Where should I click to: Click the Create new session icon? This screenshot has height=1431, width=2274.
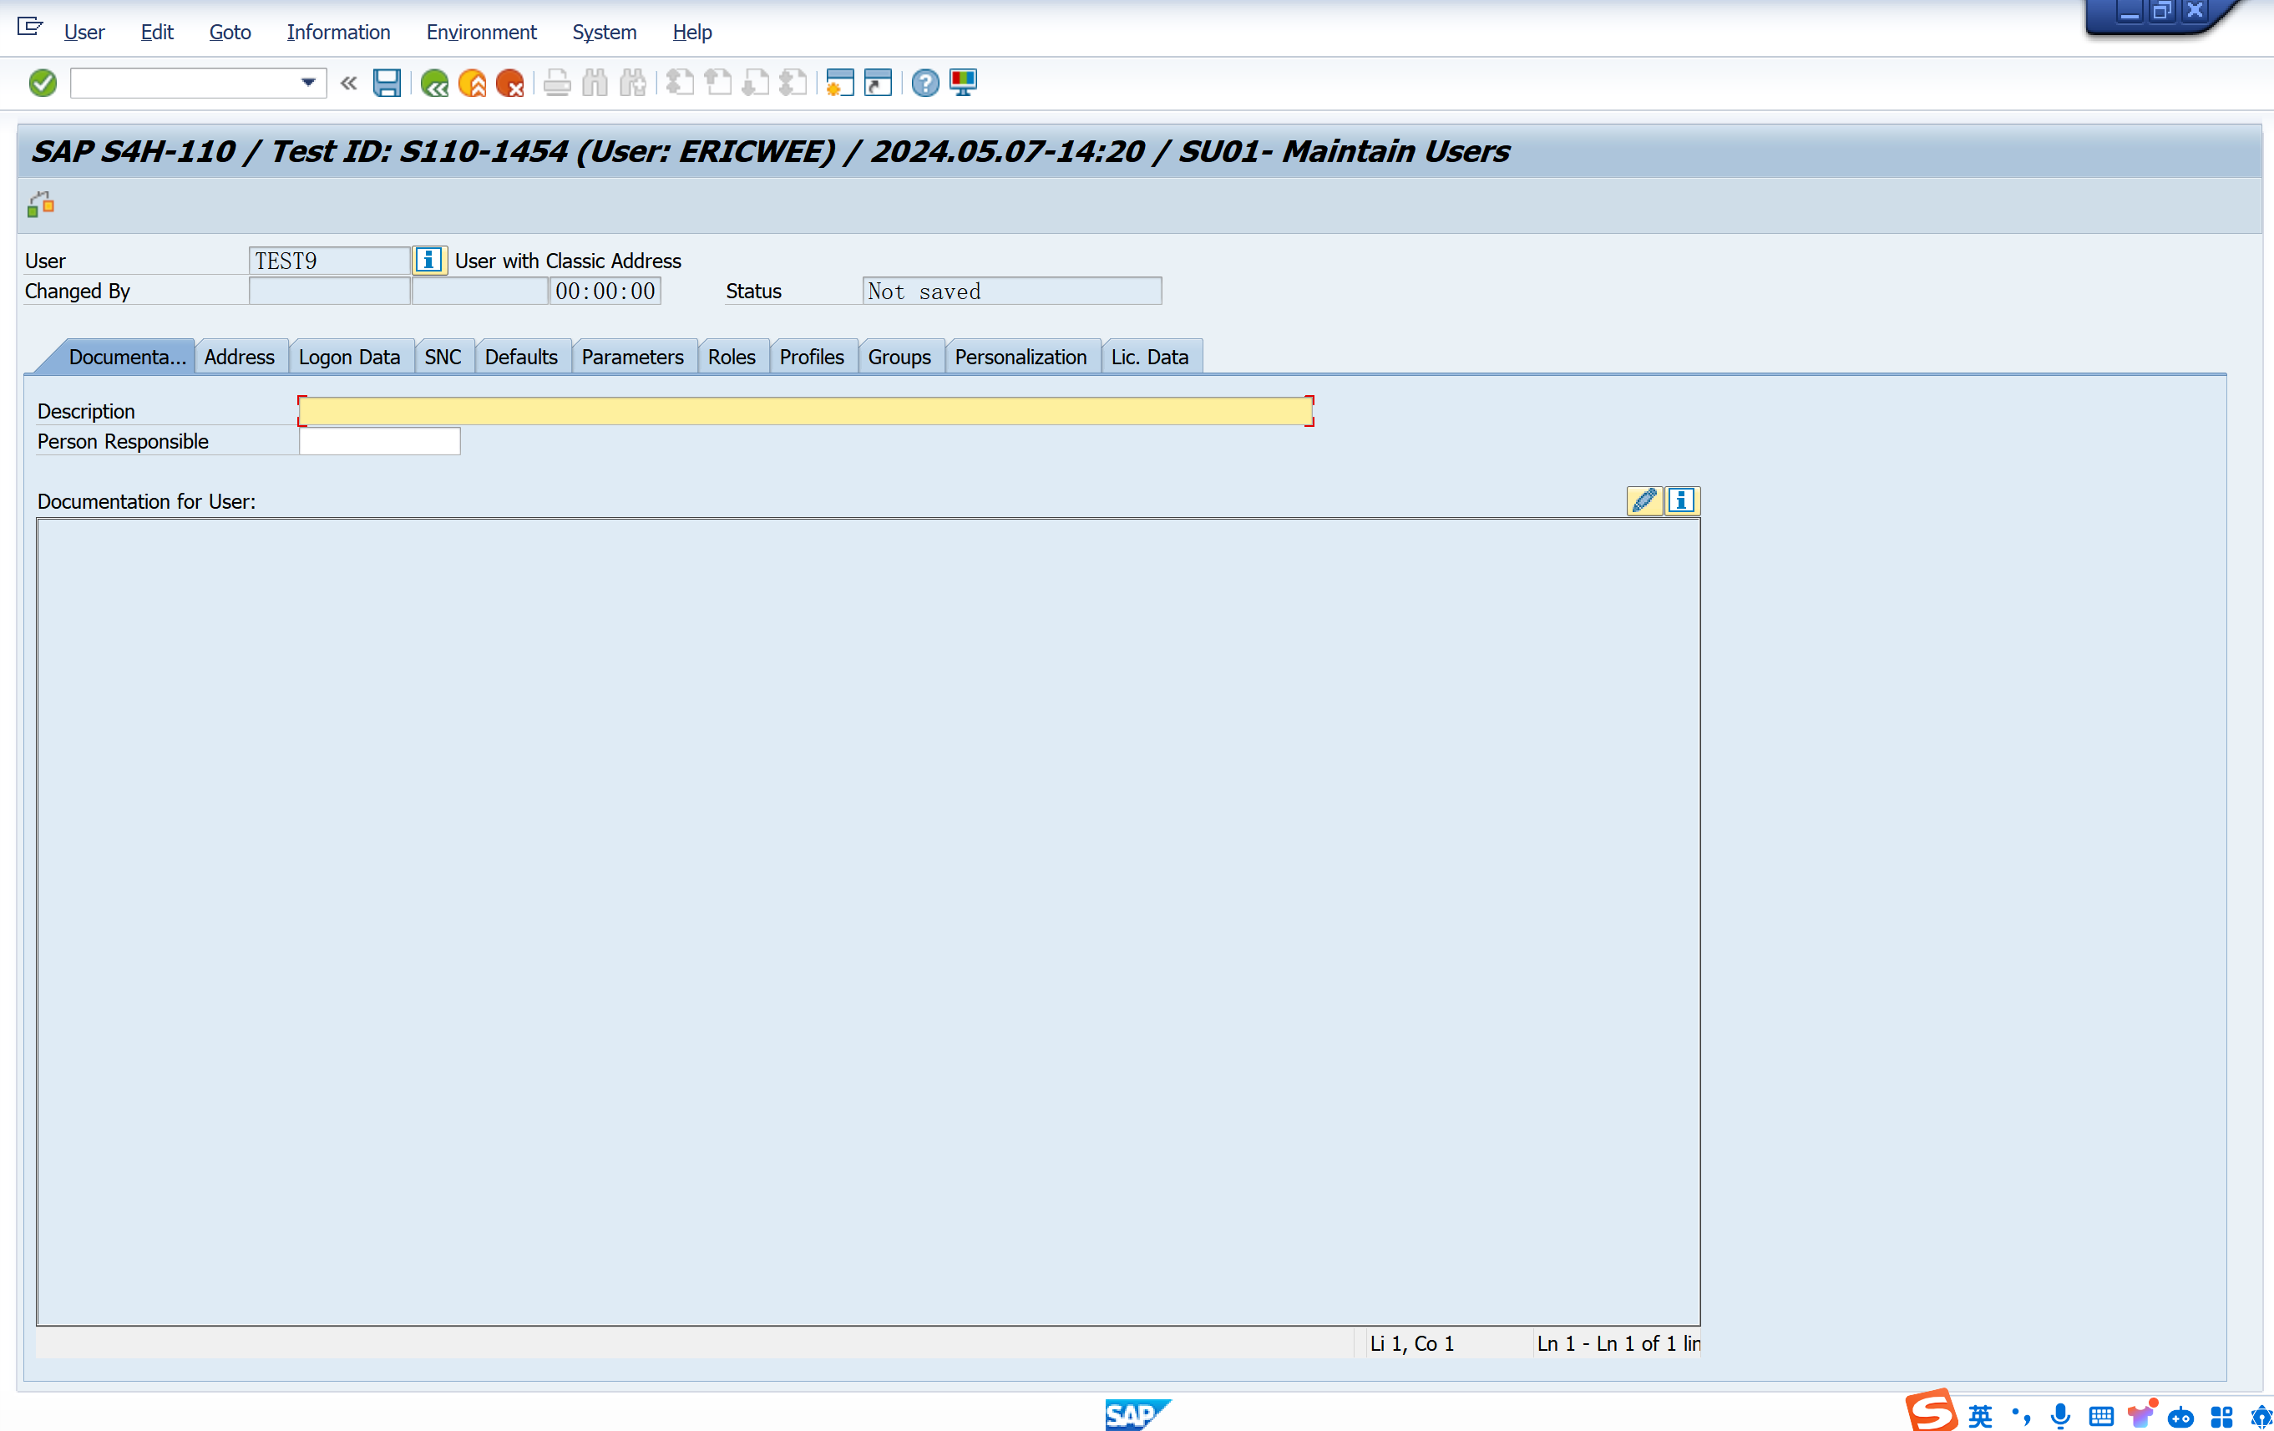point(838,84)
